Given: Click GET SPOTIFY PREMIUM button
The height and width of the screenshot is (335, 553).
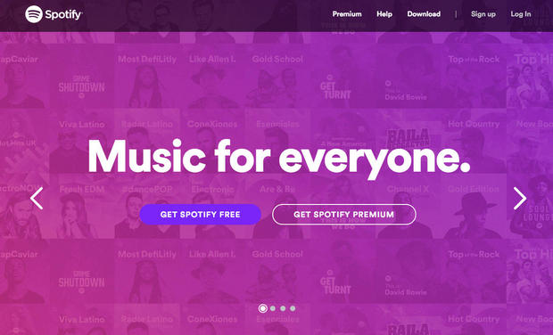Looking at the screenshot, I should (x=344, y=214).
